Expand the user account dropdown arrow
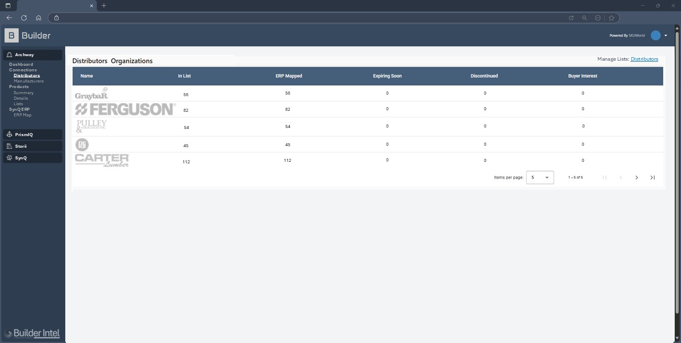 click(x=666, y=35)
